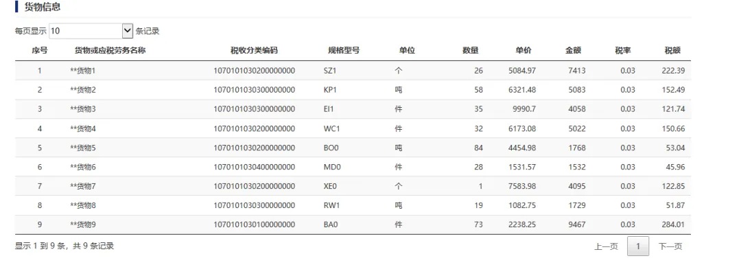
Task: Click specification KP1
Action: click(x=330, y=90)
